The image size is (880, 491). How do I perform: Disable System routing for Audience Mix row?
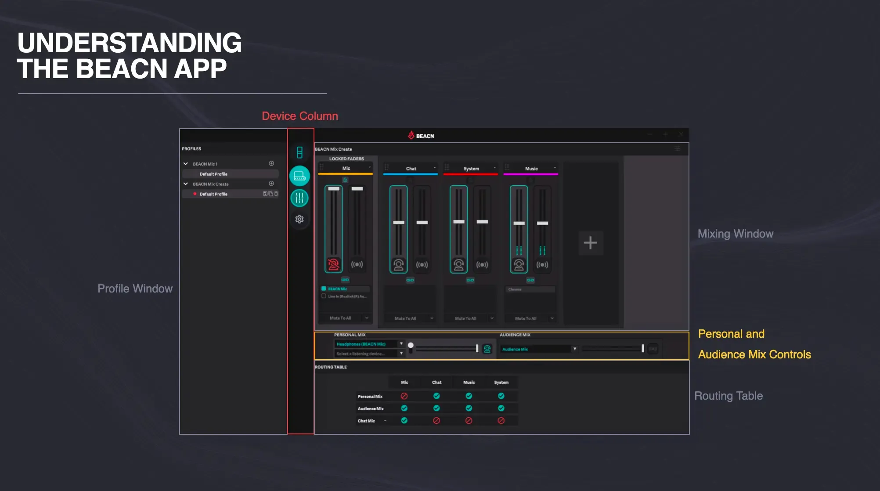point(501,408)
